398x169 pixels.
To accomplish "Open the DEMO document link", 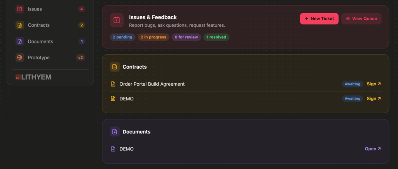I will tap(373, 149).
